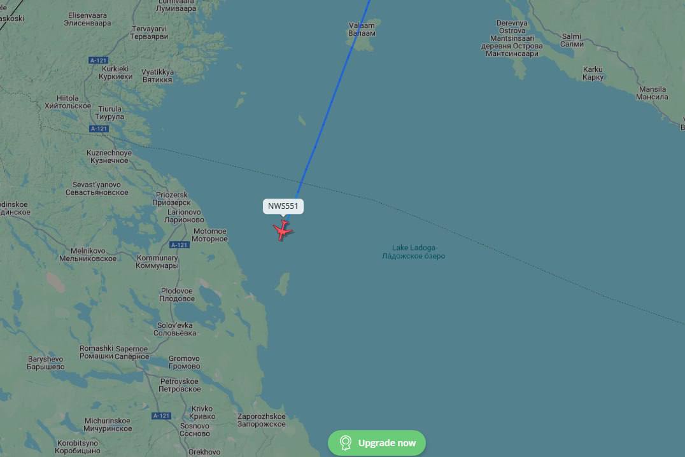
Task: Click the Elisenvaara town label
Action: pos(87,19)
